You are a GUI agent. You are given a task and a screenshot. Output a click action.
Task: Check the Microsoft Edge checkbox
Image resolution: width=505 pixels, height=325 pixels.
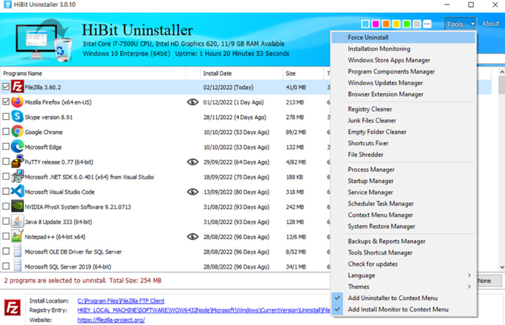pos(6,146)
